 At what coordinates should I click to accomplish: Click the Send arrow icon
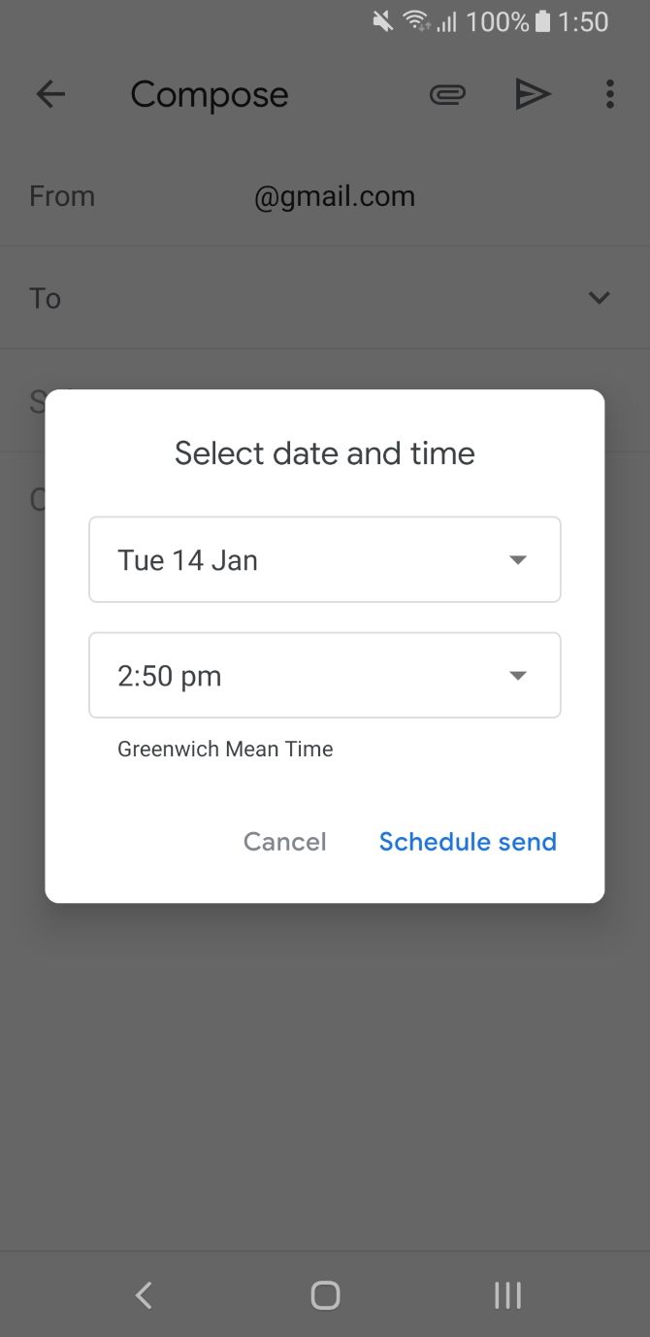pyautogui.click(x=534, y=94)
